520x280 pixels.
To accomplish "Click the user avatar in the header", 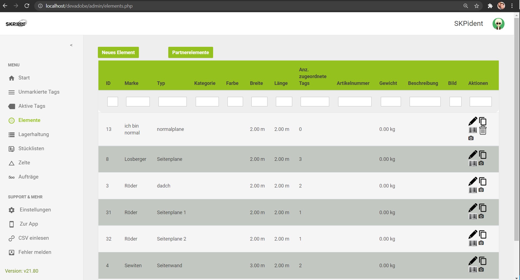I will [498, 24].
